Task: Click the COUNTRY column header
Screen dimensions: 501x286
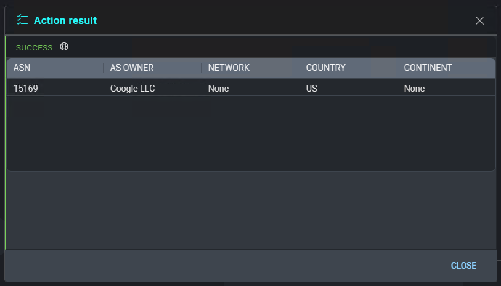Action: tap(325, 68)
